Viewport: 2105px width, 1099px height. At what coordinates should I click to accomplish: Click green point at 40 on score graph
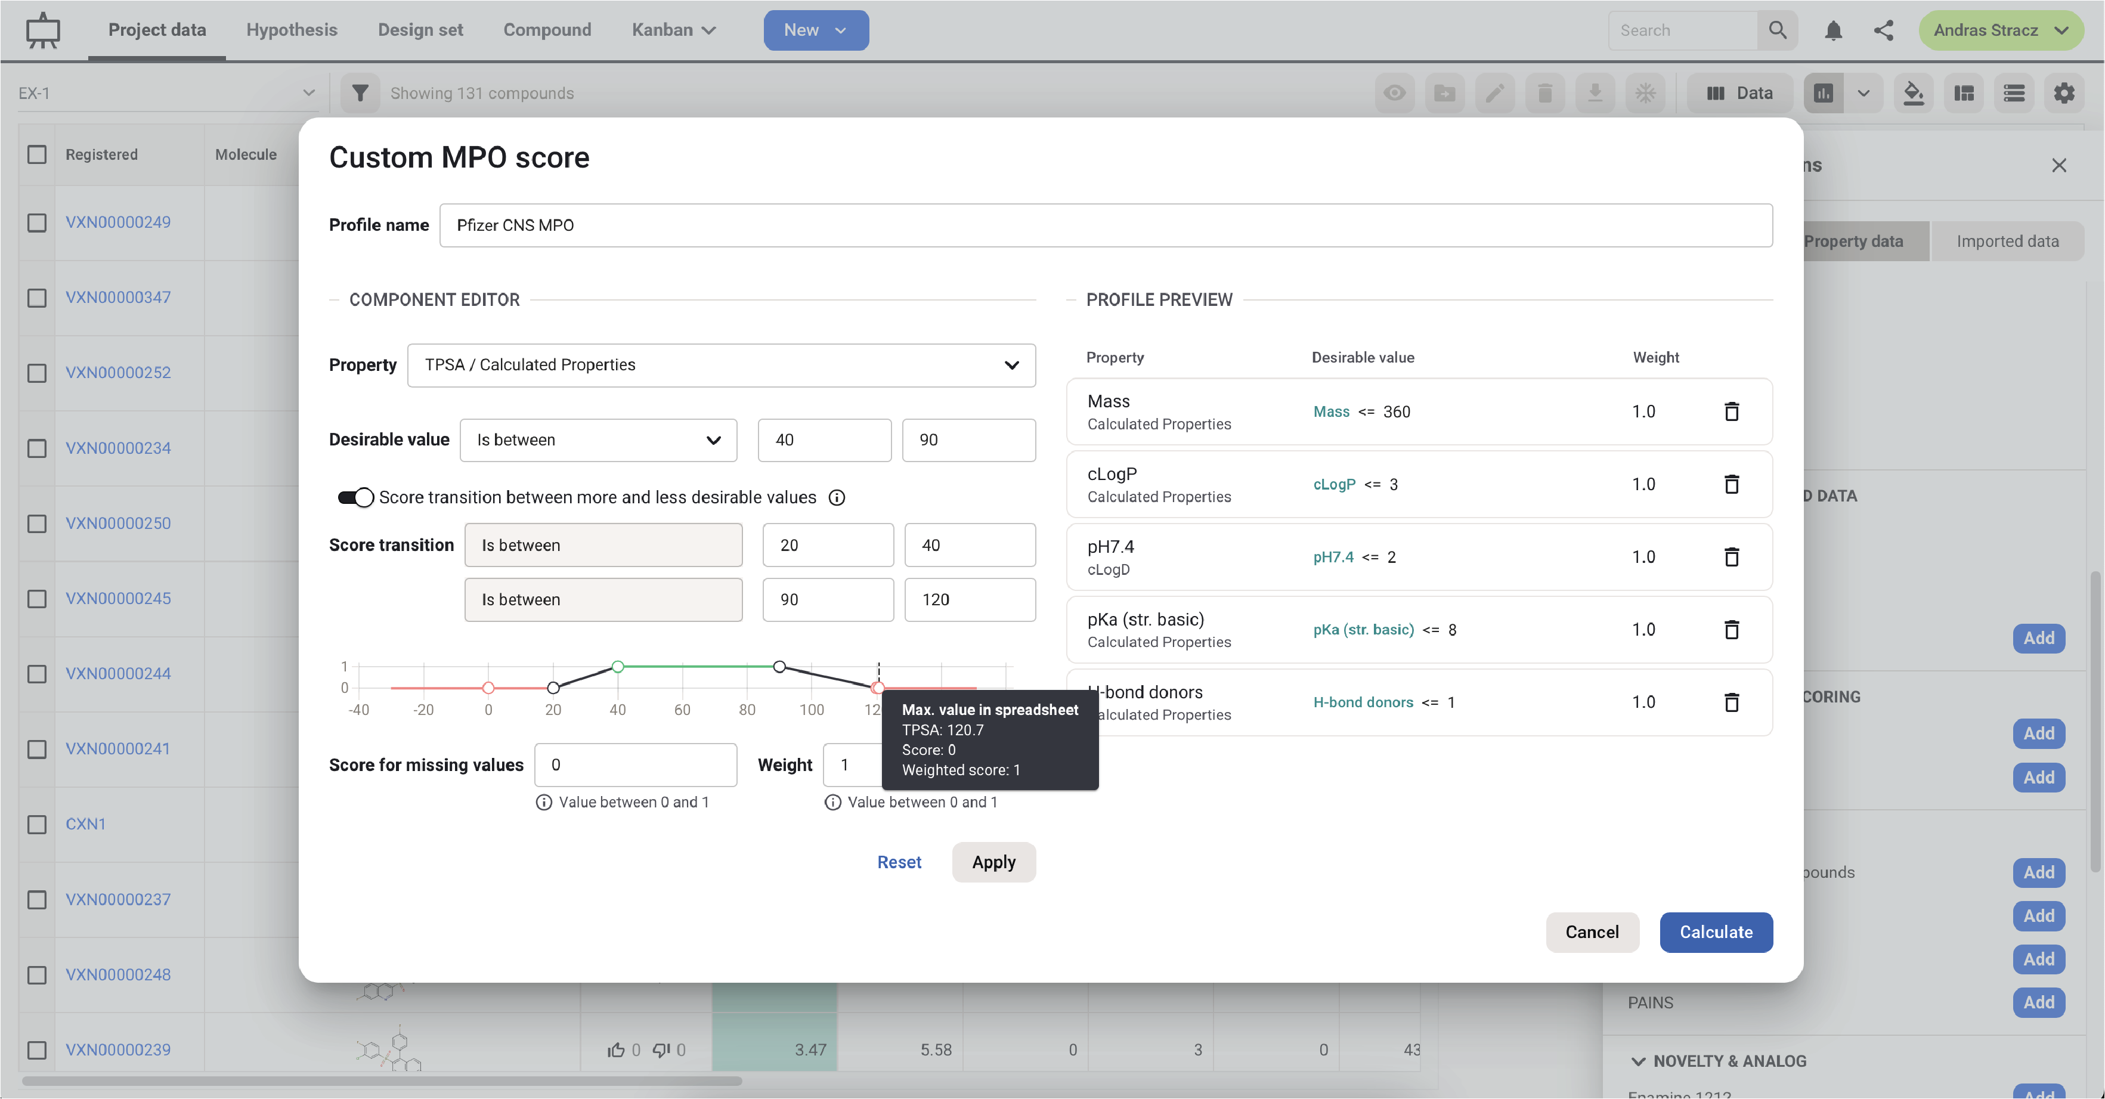click(x=618, y=667)
